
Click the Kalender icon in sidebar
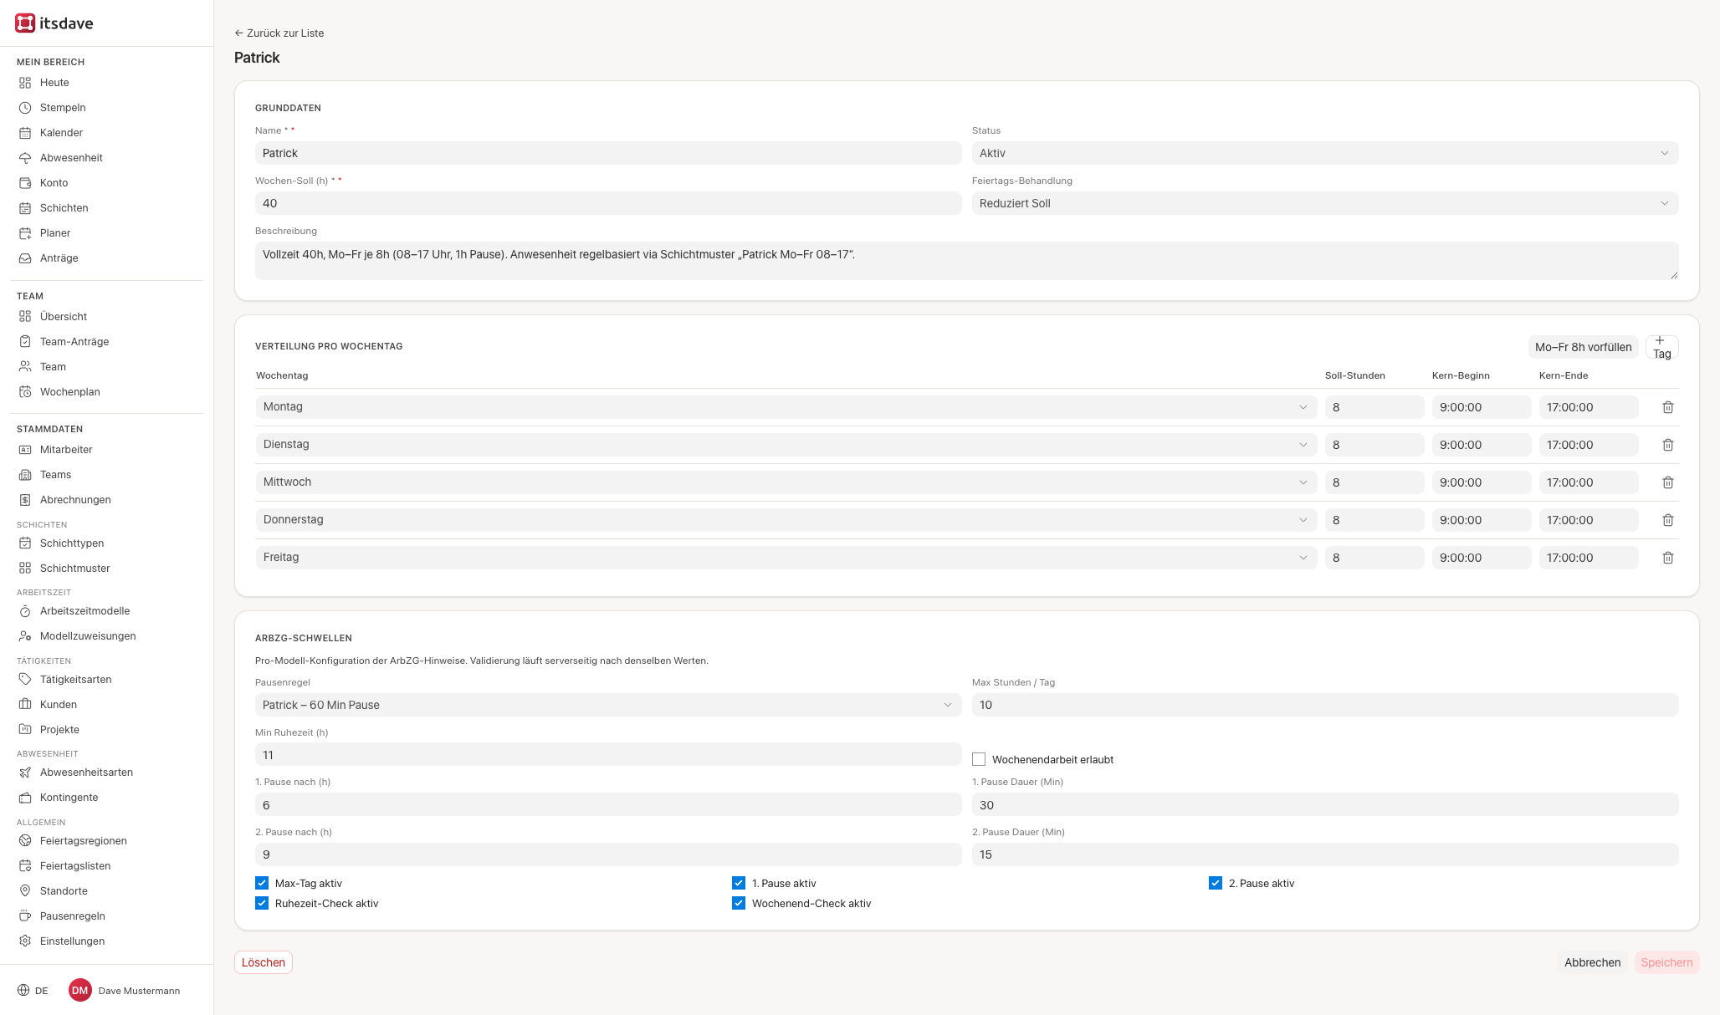point(25,133)
